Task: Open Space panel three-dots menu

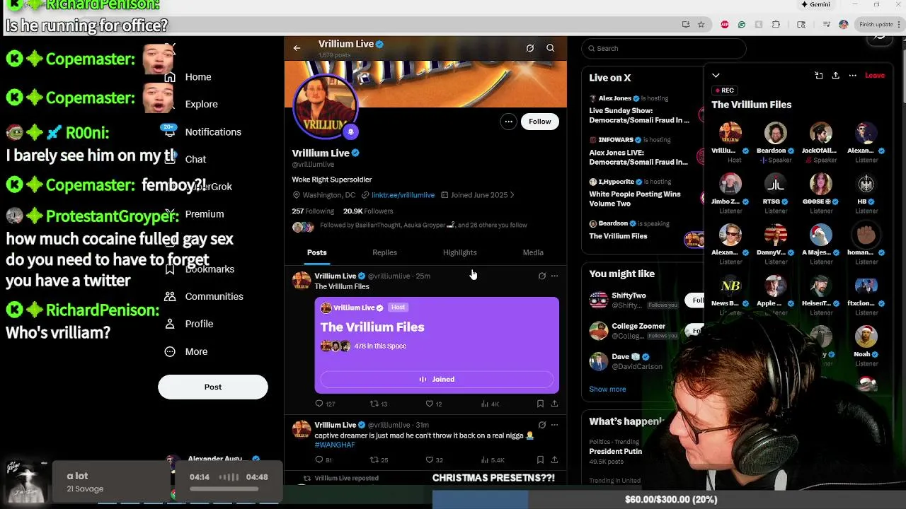Action: pyautogui.click(x=853, y=76)
